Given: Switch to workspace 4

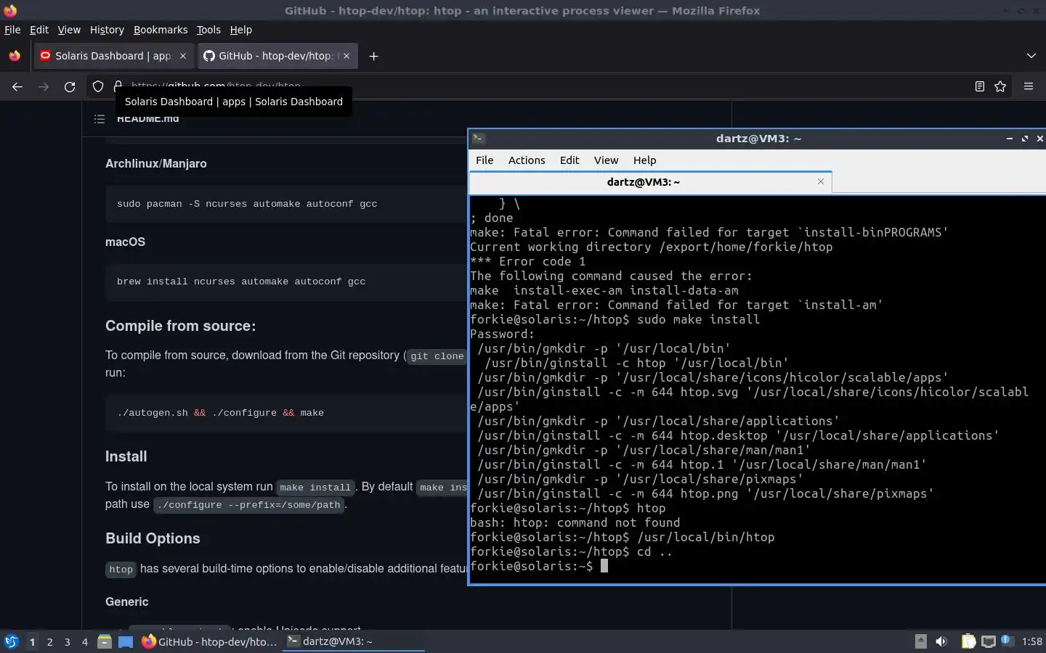Looking at the screenshot, I should [84, 641].
